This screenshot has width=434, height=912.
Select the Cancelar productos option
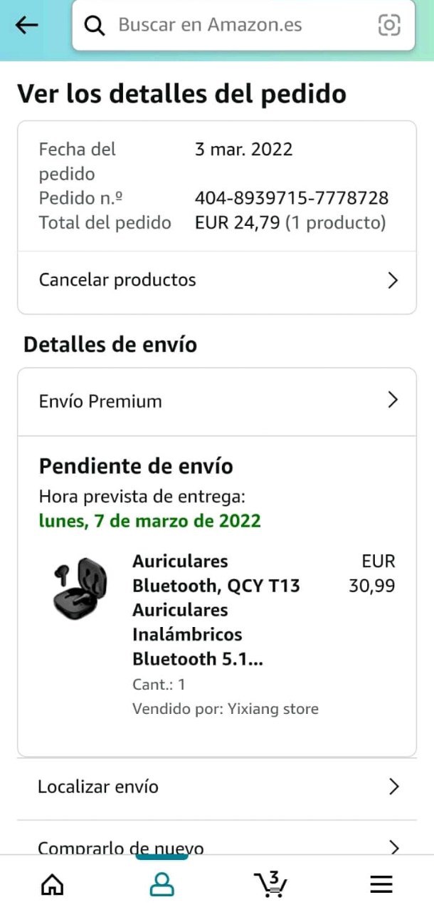(217, 280)
